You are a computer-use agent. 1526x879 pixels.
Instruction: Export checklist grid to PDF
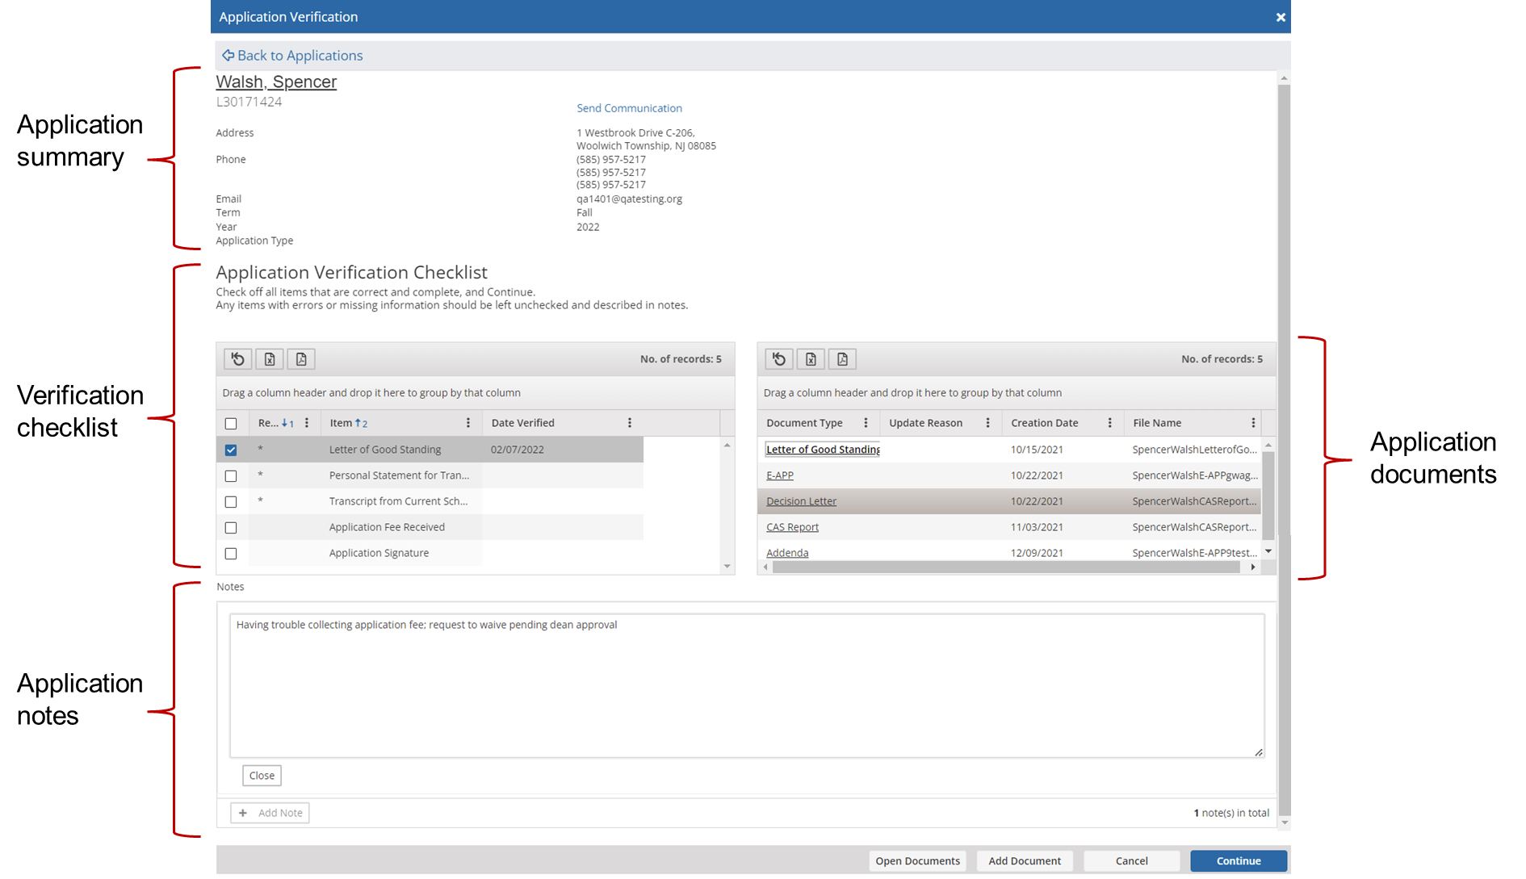click(301, 359)
